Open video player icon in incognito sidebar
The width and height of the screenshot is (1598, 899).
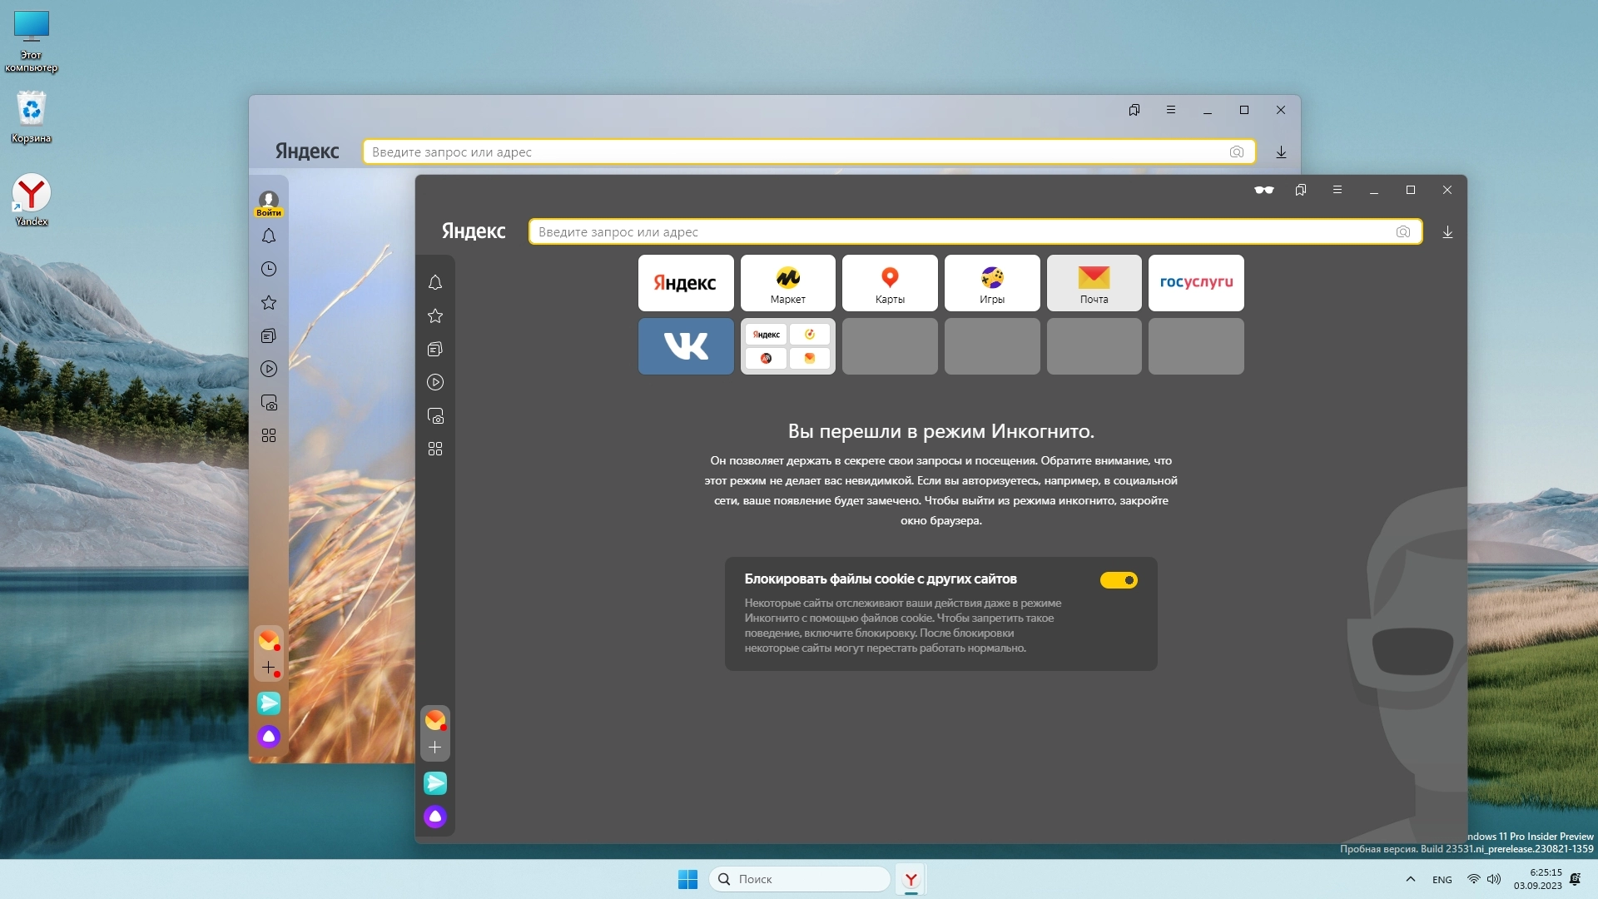[434, 383]
